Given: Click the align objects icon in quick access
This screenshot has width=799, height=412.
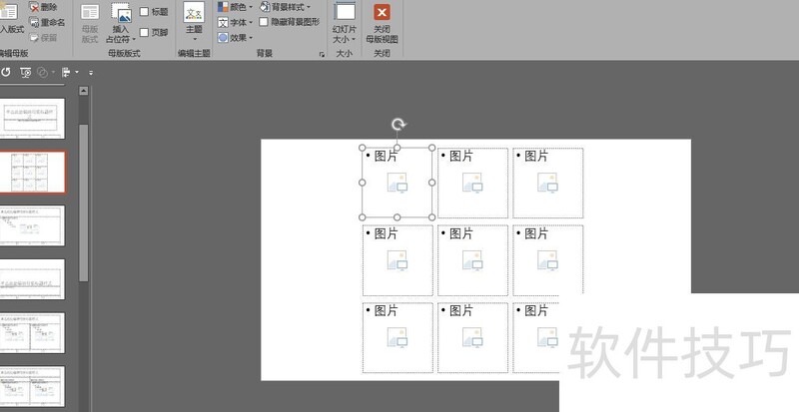Looking at the screenshot, I should (x=66, y=72).
